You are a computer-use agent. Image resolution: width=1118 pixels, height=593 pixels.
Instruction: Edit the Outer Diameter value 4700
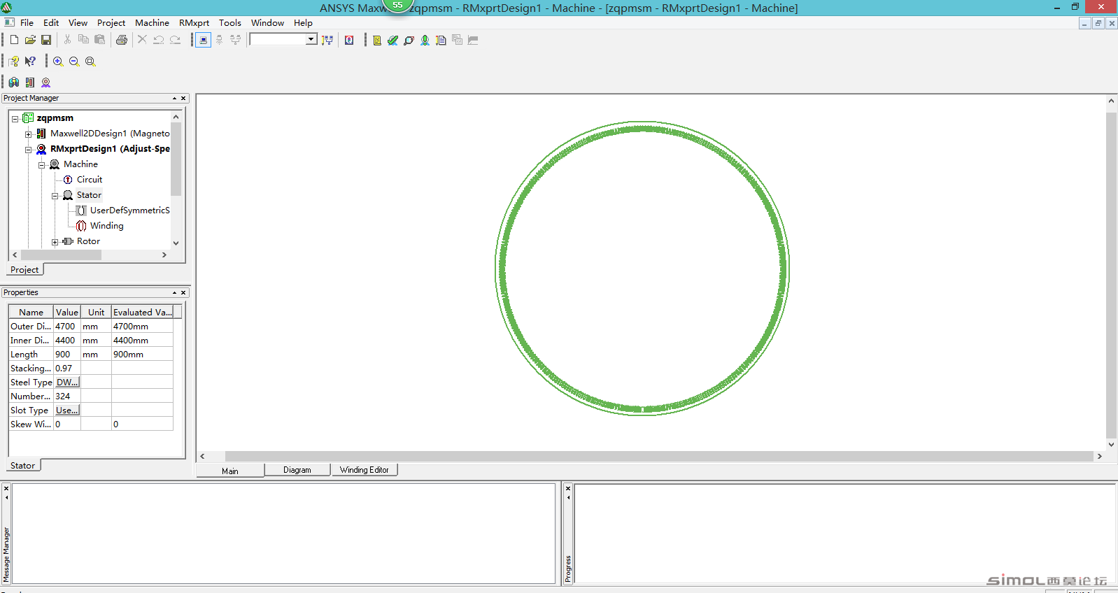[x=67, y=327]
